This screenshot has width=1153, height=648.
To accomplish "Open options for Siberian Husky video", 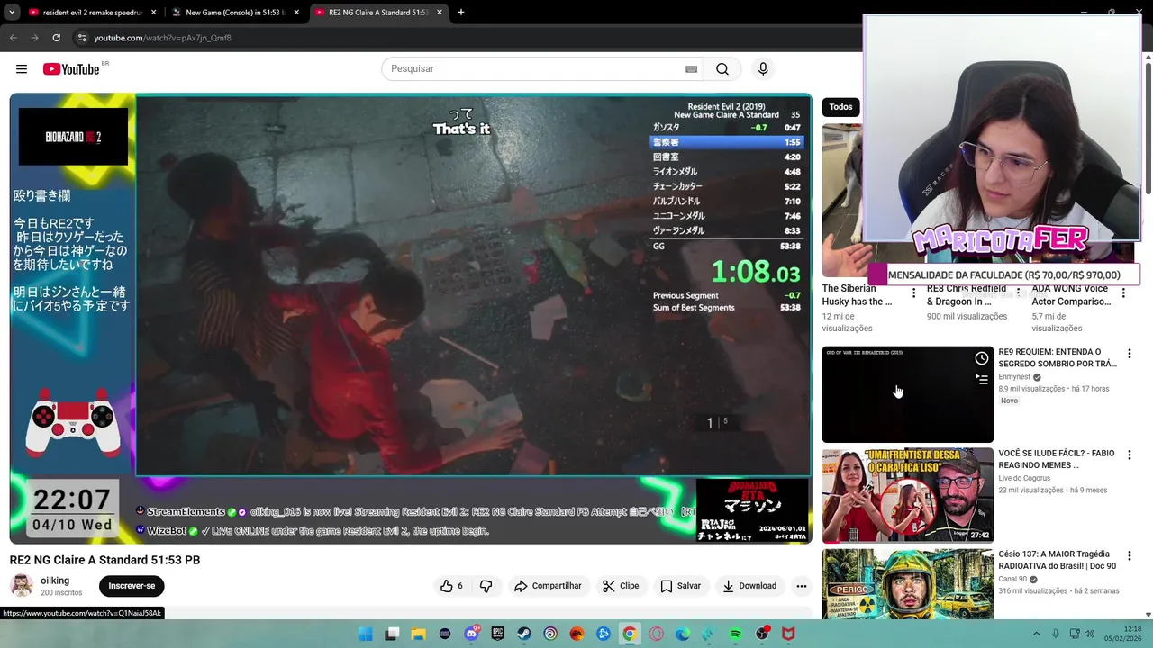I will click(914, 292).
